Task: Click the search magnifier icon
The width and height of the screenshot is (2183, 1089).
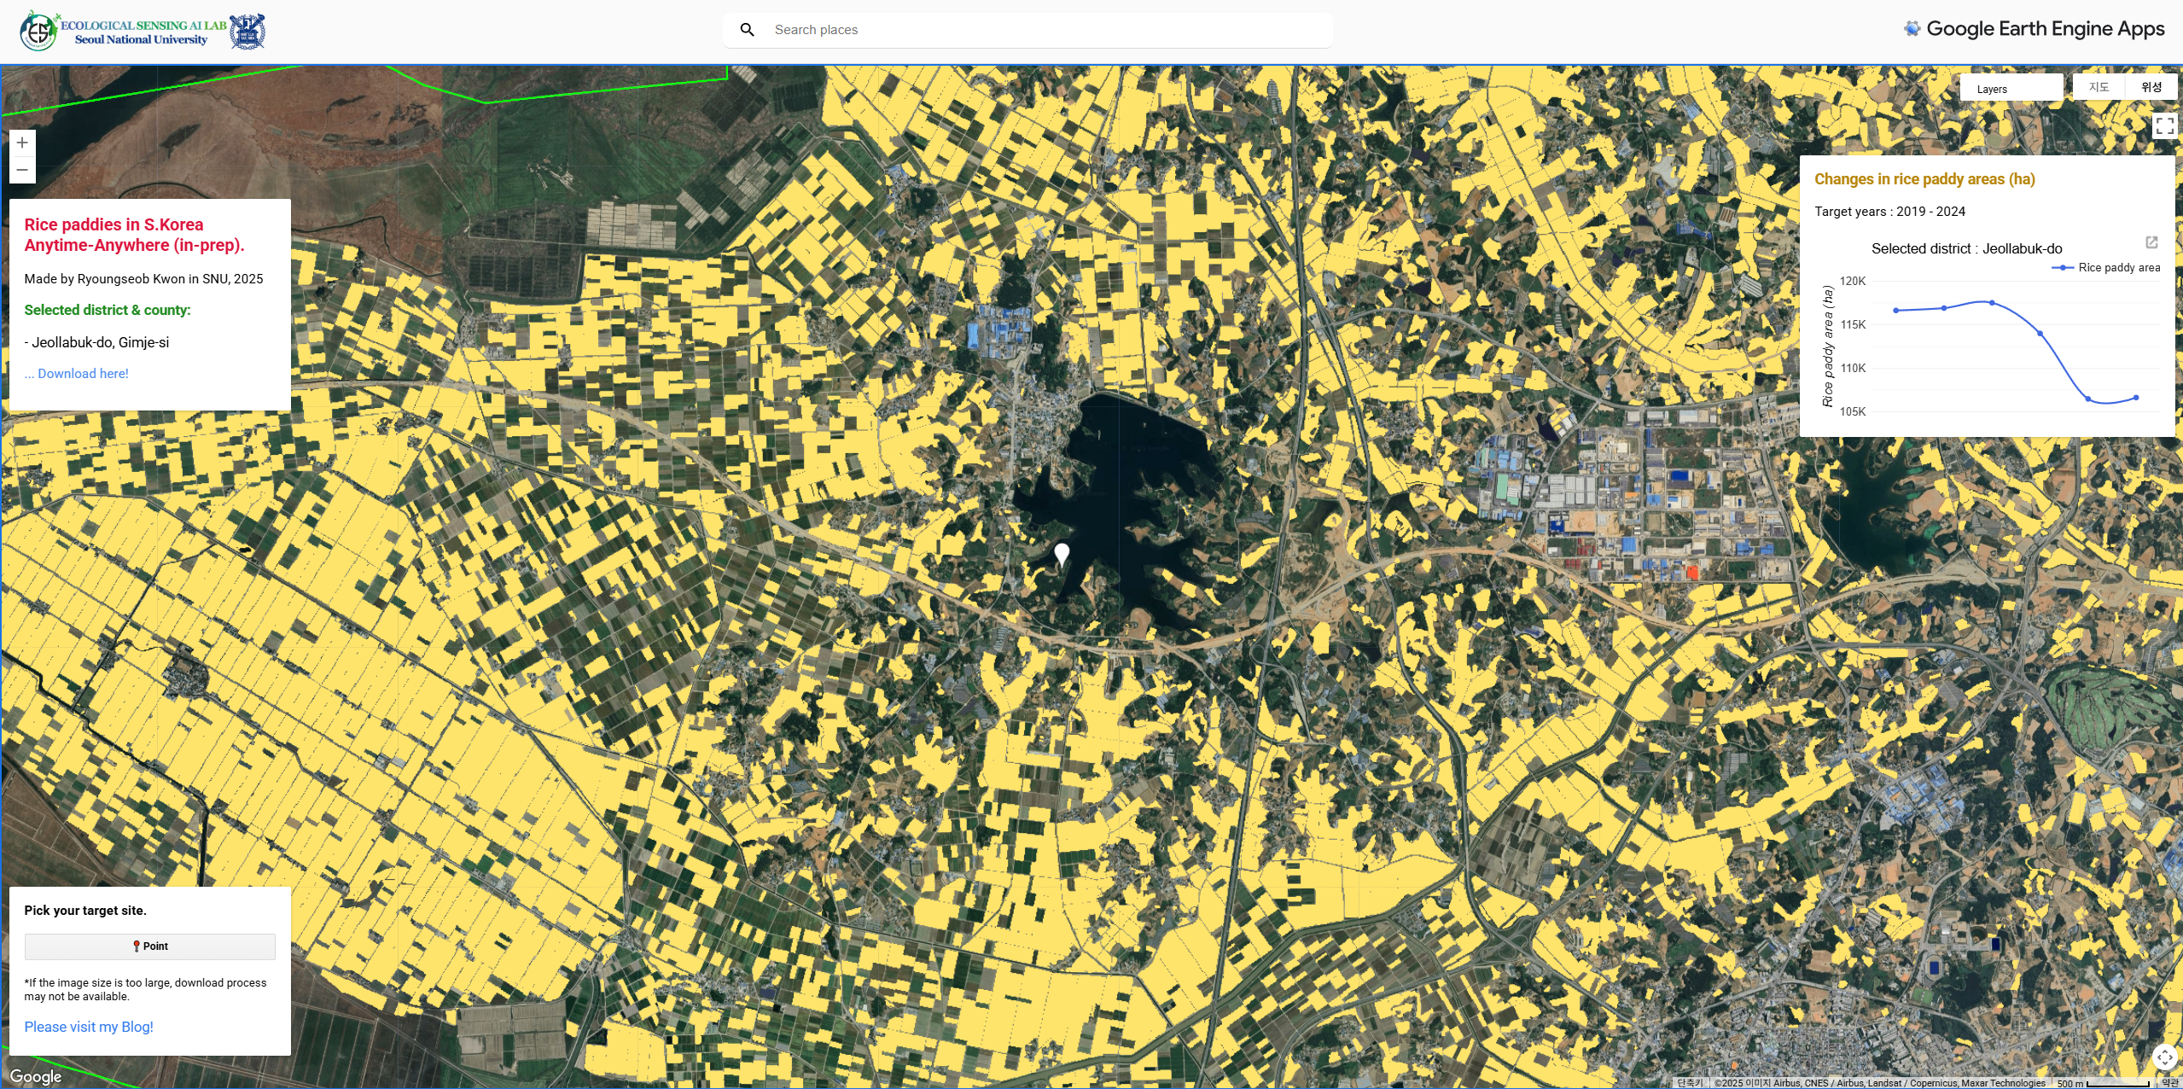Action: (747, 30)
